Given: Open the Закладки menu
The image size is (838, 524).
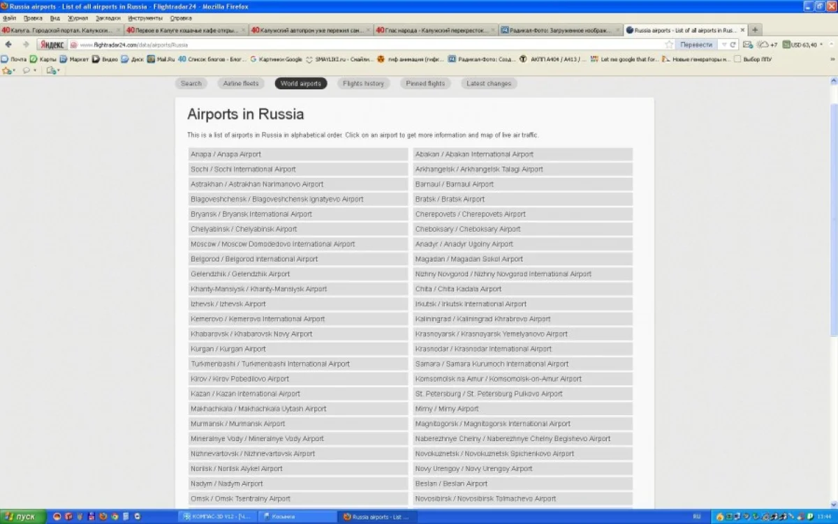Looking at the screenshot, I should 108,17.
